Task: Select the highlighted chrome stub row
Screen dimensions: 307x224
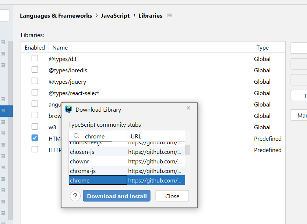Action: pos(127,180)
